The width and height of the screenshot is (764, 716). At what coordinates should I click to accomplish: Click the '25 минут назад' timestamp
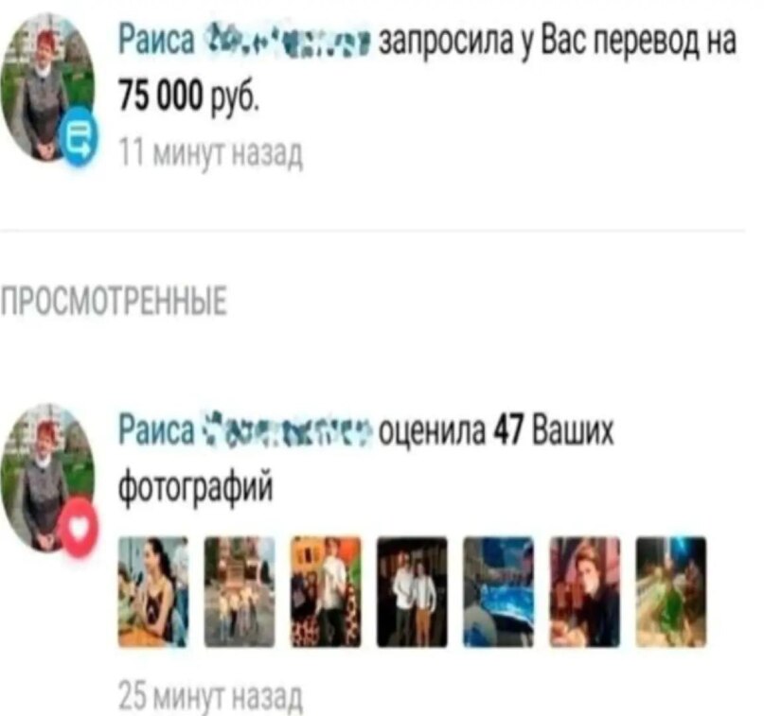pos(211,696)
